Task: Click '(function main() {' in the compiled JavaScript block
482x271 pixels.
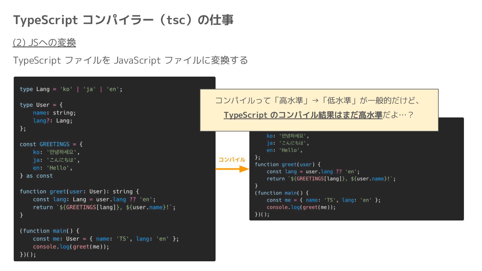Action: point(282,193)
